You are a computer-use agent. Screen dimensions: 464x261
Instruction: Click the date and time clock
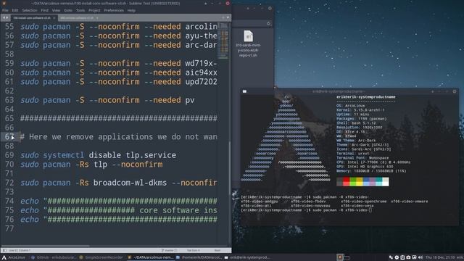point(440,257)
